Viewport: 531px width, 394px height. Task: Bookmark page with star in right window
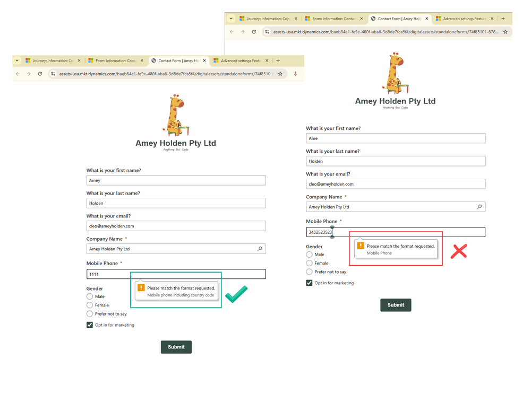506,32
